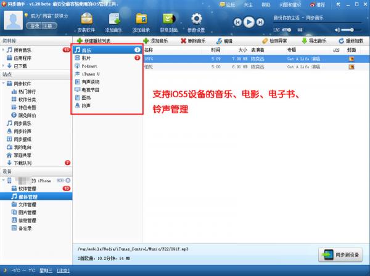370x276 pixels.
Task: Click 添加音乐 in the list toolbar
Action: point(155,41)
